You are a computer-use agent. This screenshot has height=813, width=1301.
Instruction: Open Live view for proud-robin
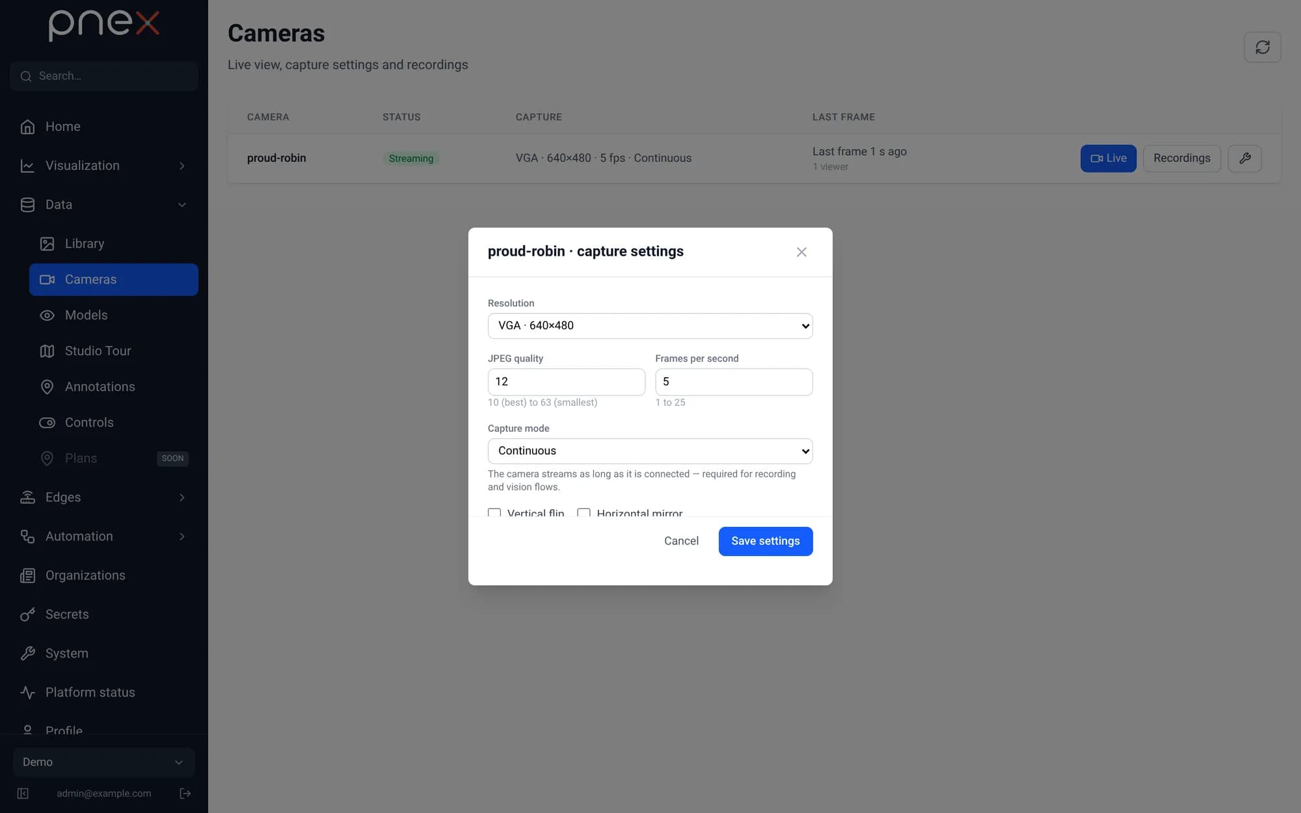(1108, 158)
